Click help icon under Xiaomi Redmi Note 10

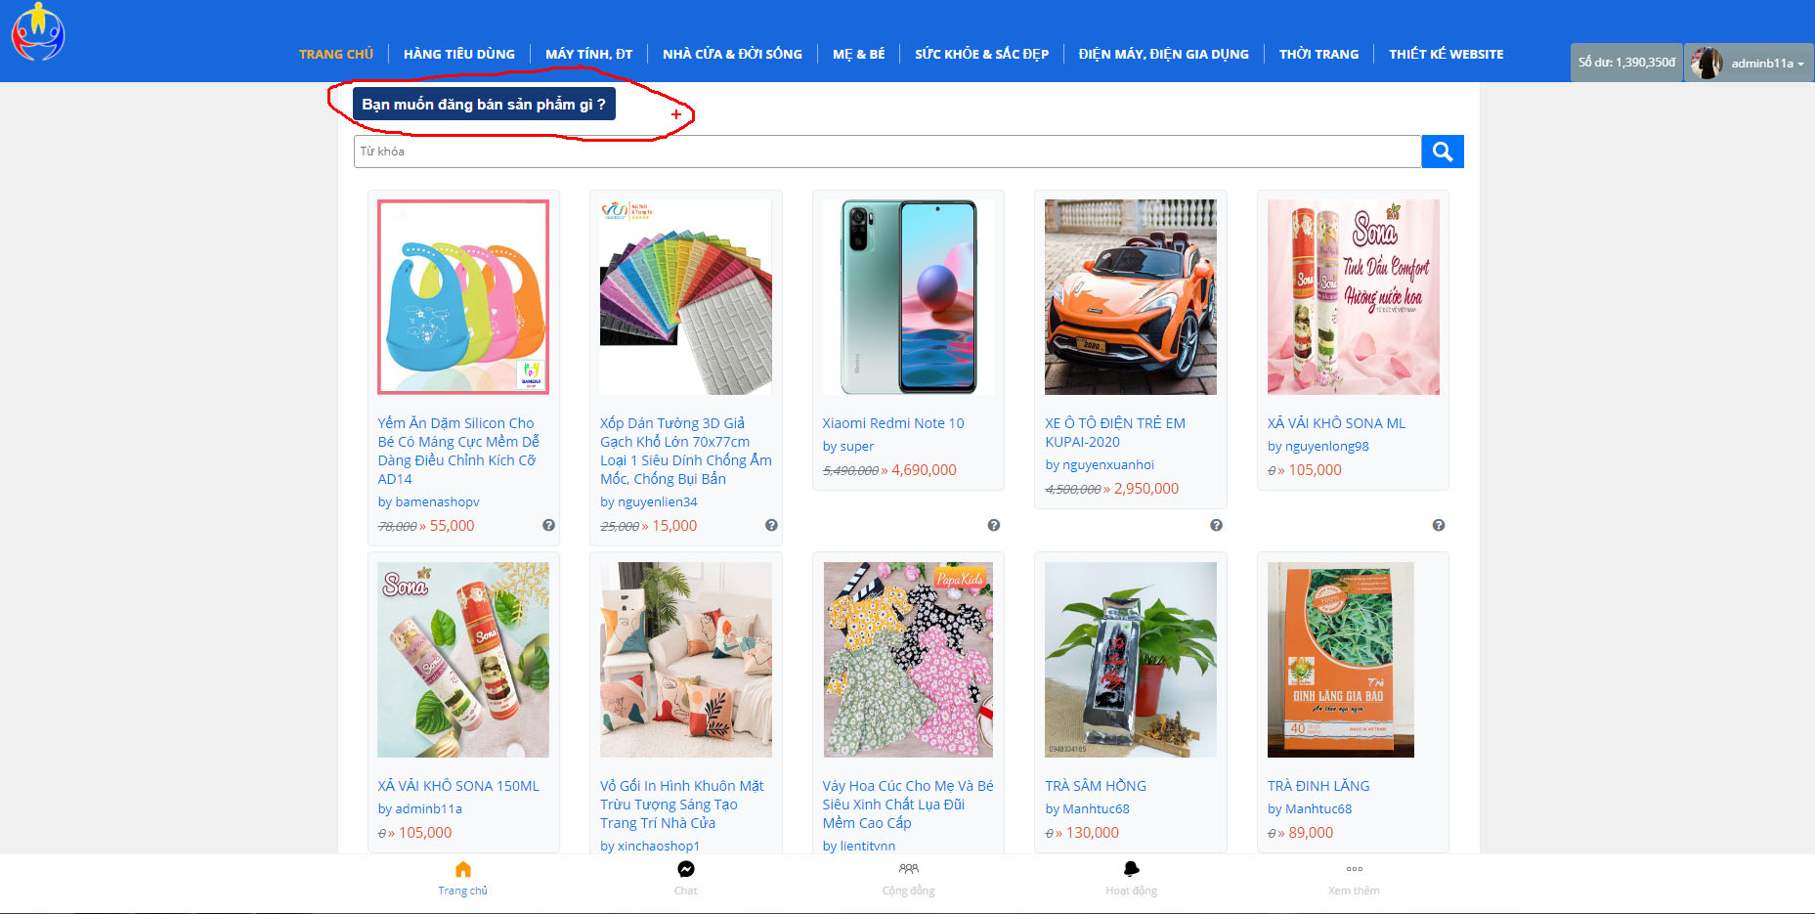point(994,525)
